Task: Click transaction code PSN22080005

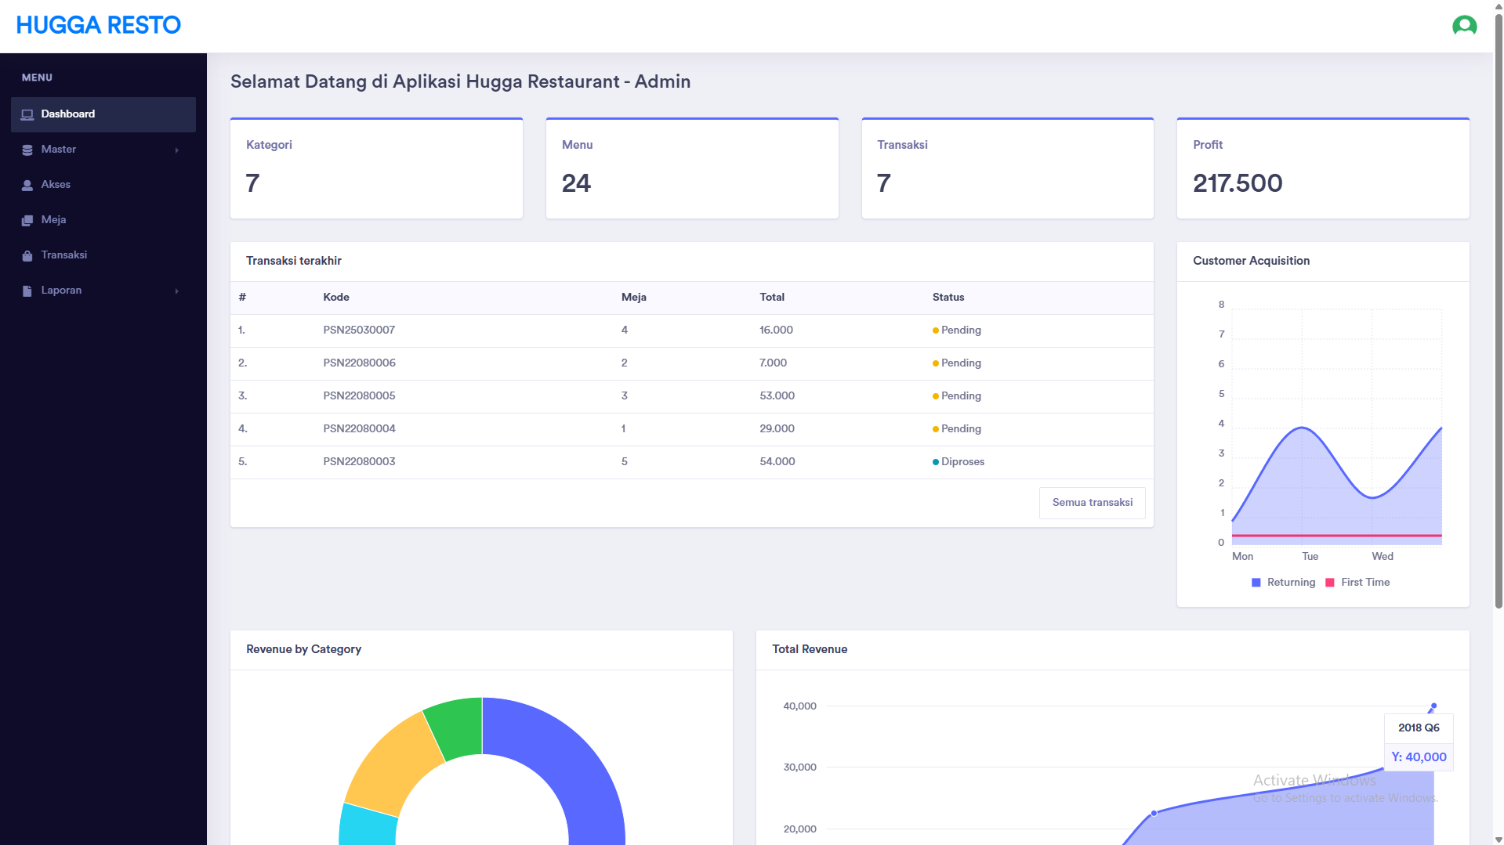Action: [x=359, y=396]
